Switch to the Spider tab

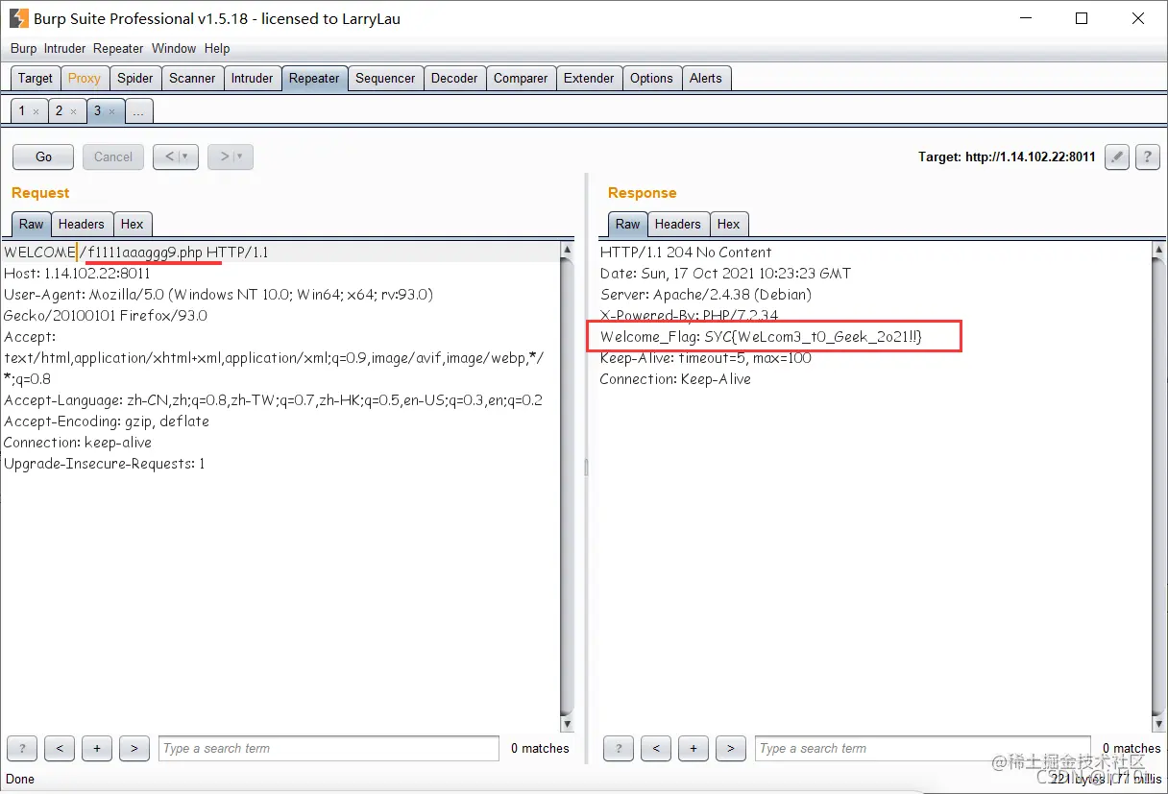[135, 79]
